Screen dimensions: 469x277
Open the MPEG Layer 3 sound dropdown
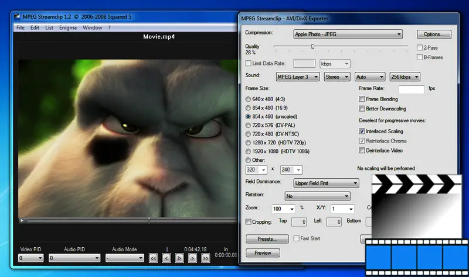coord(298,77)
